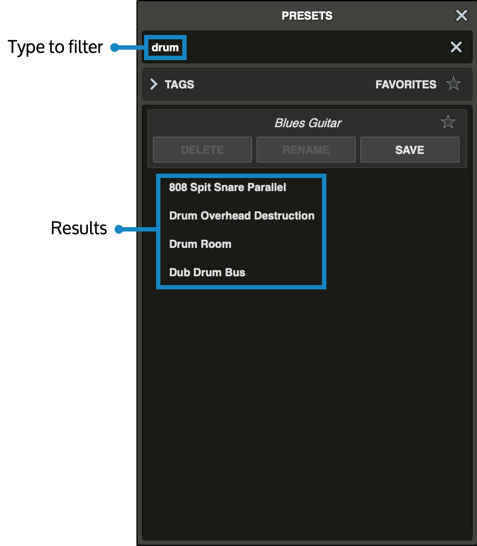Load 808 Spit Snare Parallel preset
The height and width of the screenshot is (546, 477).
click(228, 187)
